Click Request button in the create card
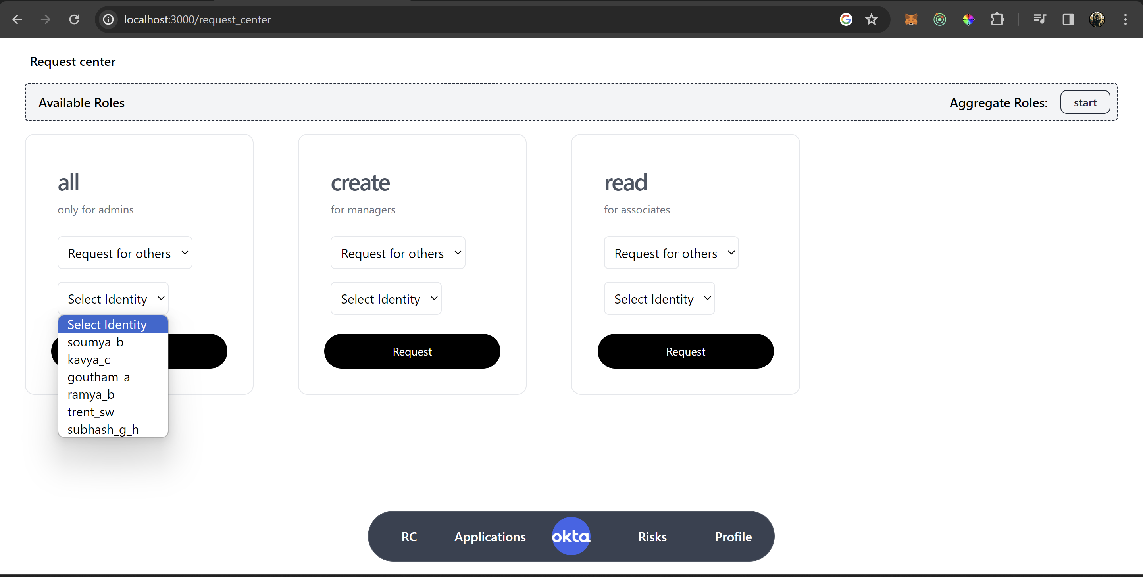 (x=412, y=351)
